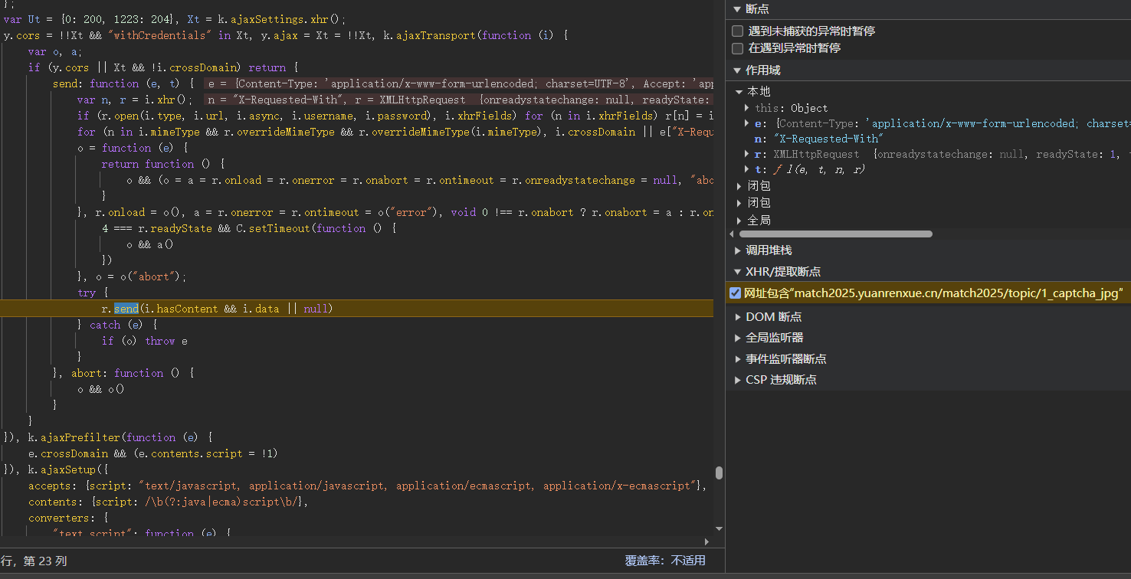Expand the 全局 scope group
1131x579 pixels.
739,221
